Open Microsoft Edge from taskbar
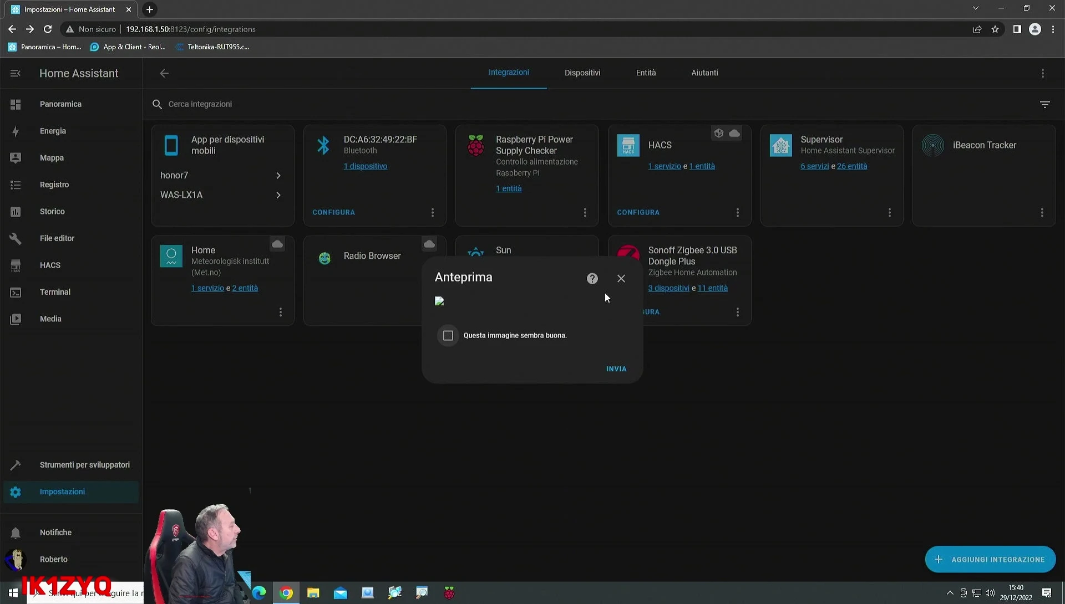The image size is (1065, 604). (259, 593)
